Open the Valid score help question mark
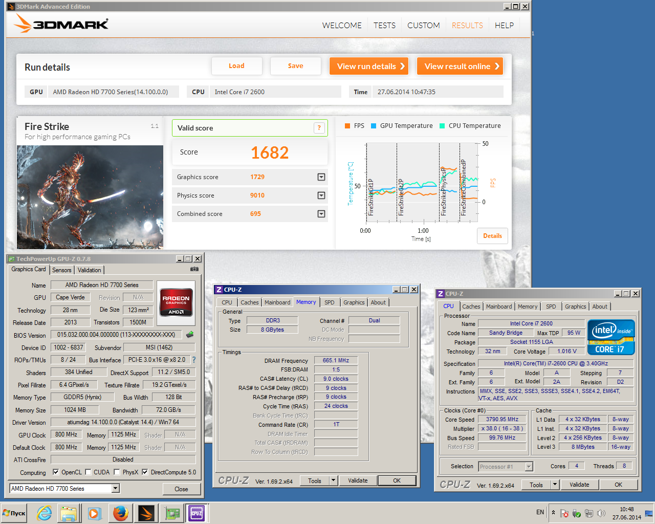The width and height of the screenshot is (655, 524). (319, 128)
